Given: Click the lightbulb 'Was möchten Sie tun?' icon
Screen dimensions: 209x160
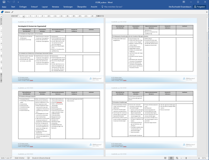Looking at the screenshot, I should coord(101,7).
